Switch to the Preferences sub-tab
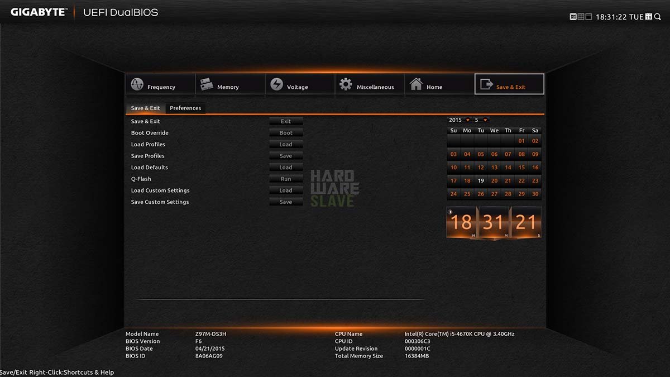Screen dimensions: 670x377 click(185, 108)
